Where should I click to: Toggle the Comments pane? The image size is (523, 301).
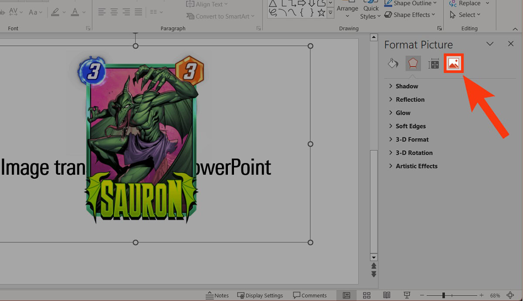tap(310, 295)
